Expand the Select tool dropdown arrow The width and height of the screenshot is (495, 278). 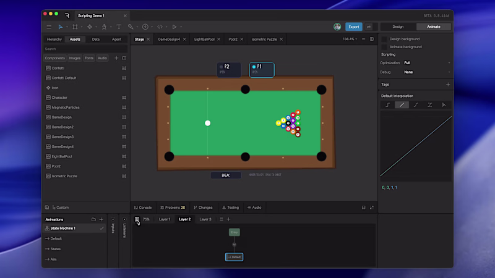pyautogui.click(x=67, y=27)
